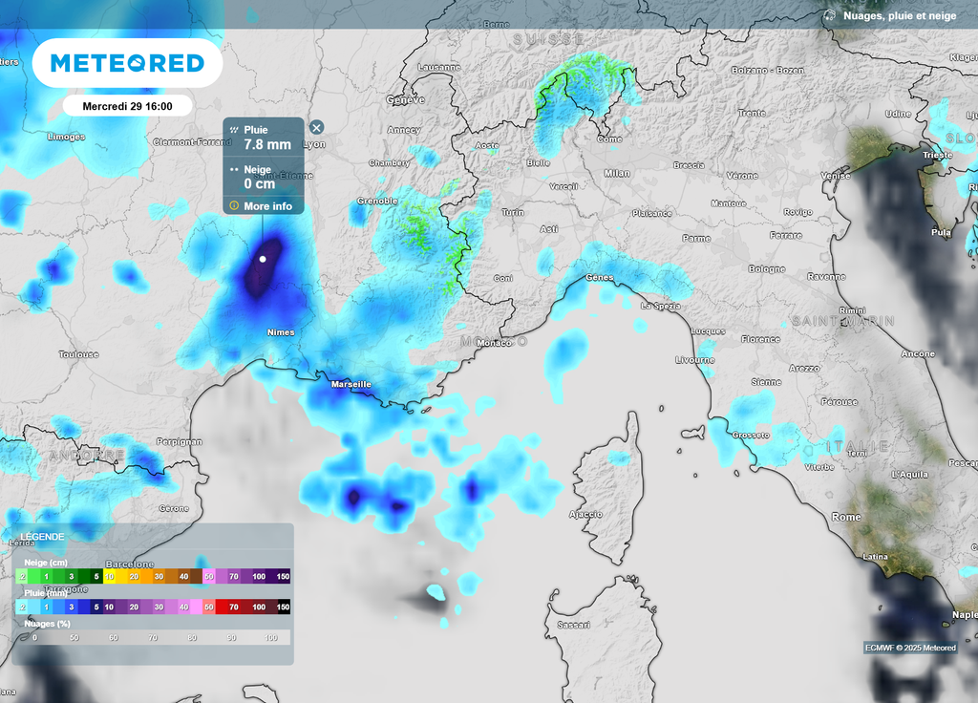
Task: Click the Milan city label on map
Action: point(617,173)
